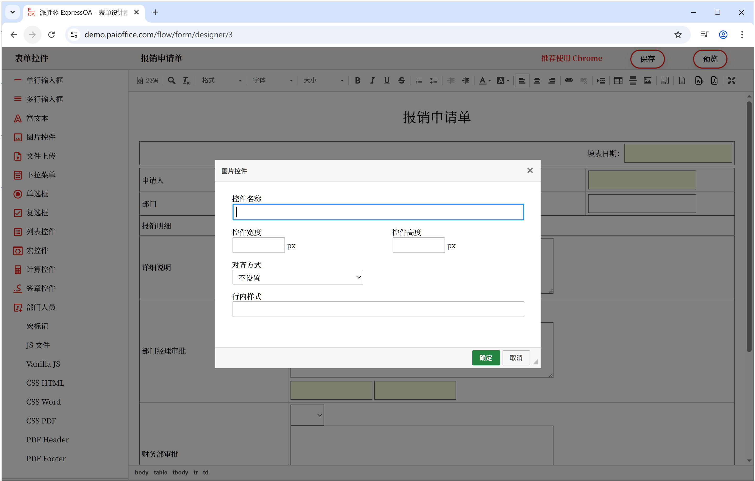Image resolution: width=755 pixels, height=481 pixels.
Task: Select 复选框 control in sidebar
Action: (37, 213)
